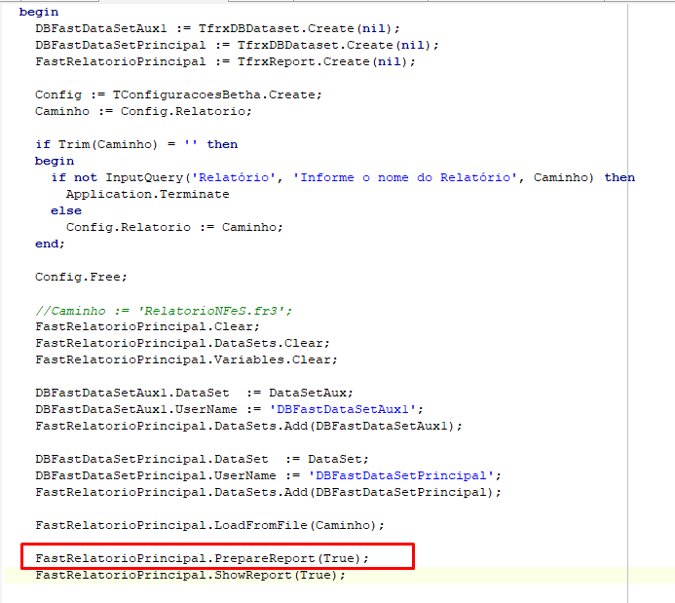The height and width of the screenshot is (603, 675).
Task: Click the 'if Trim(Caminho)' condition line
Action: click(136, 144)
